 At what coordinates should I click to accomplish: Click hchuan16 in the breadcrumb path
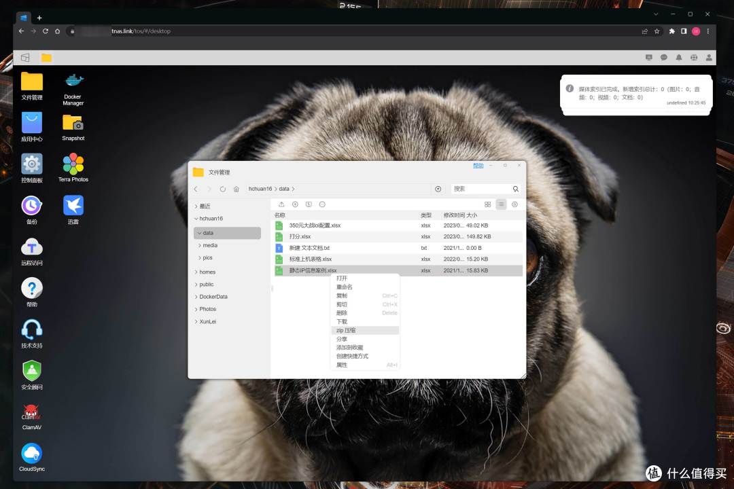(260, 189)
